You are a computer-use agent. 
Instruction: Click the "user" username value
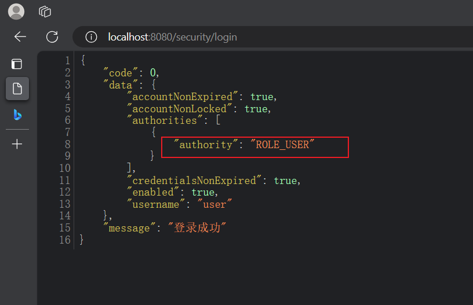pos(214,204)
